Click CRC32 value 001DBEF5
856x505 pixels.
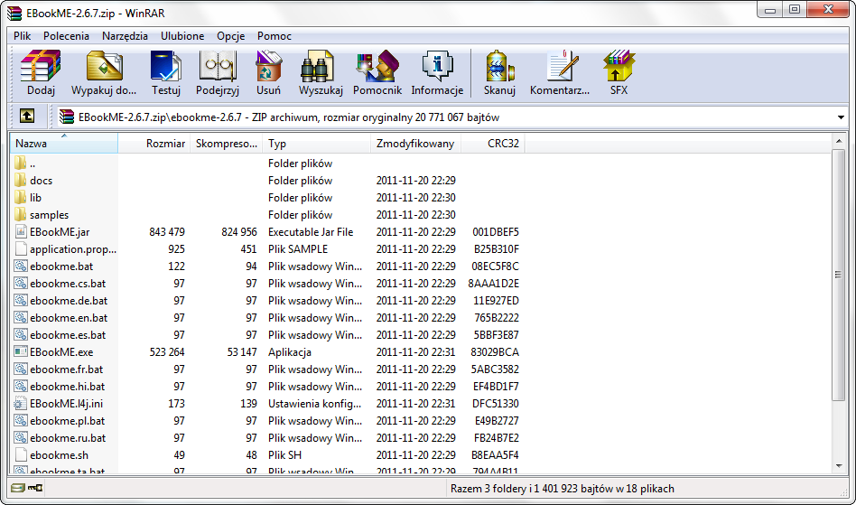[x=496, y=231]
